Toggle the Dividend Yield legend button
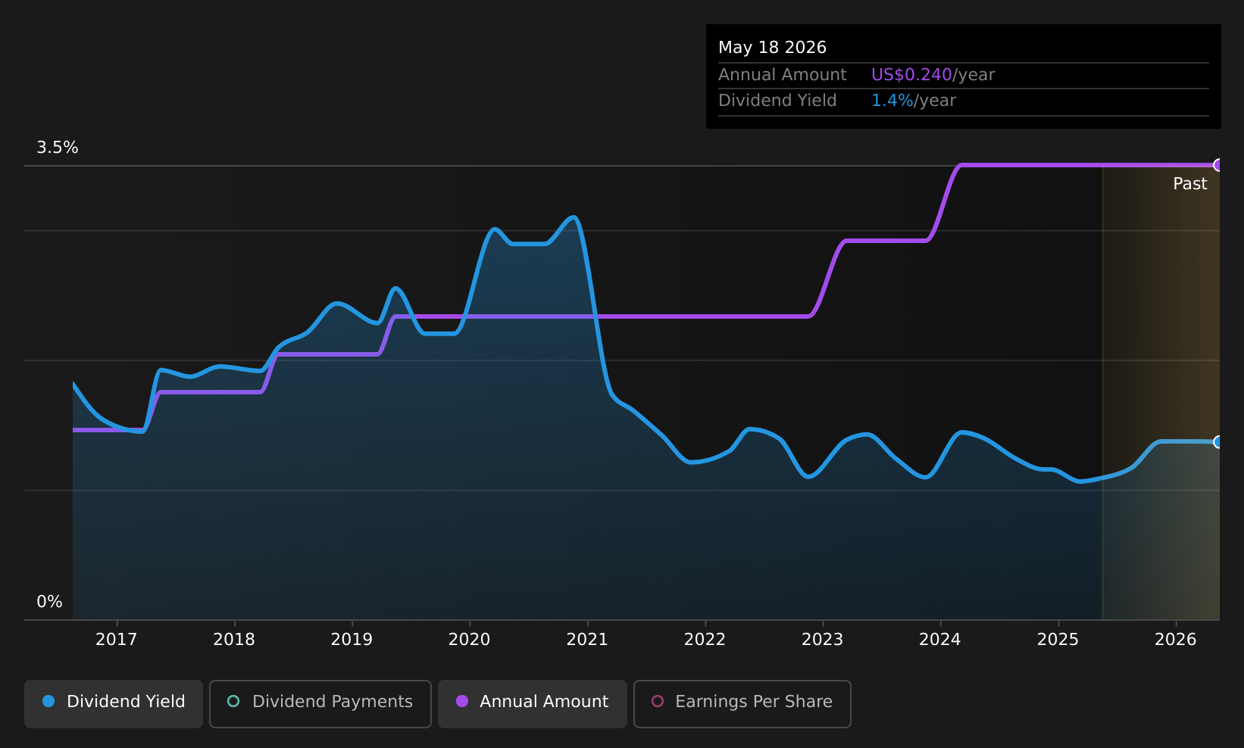Screen dimensions: 1244x748 114,704
